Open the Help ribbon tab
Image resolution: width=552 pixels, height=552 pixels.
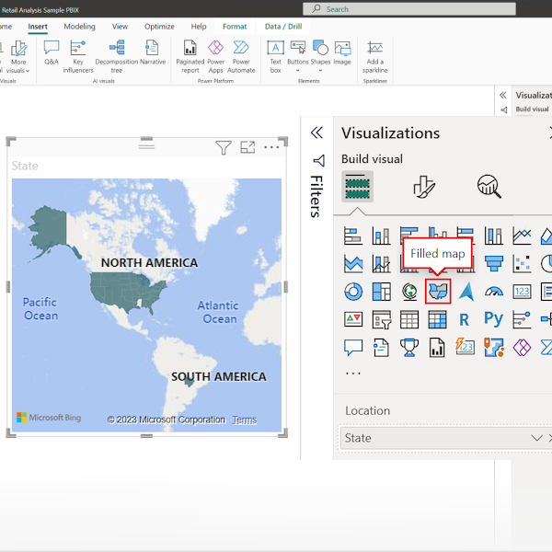click(199, 27)
